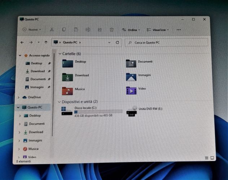Click the Cut scissors icon in toolbar
This screenshot has width=228, height=180.
pyautogui.click(x=52, y=29)
